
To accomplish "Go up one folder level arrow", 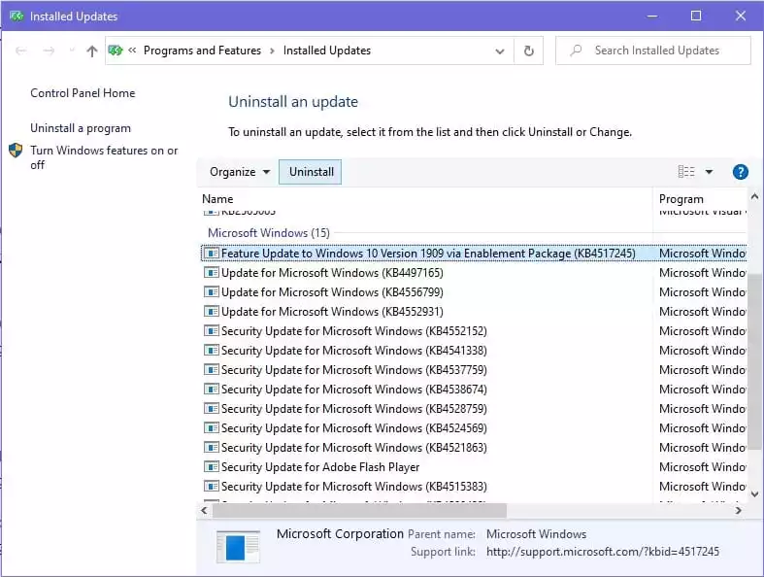I will 91,51.
